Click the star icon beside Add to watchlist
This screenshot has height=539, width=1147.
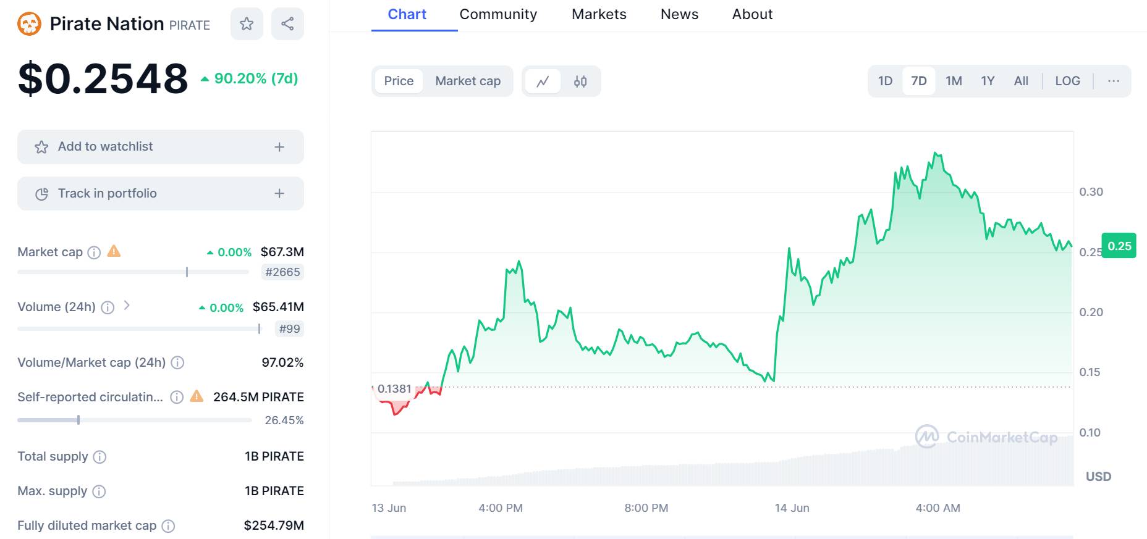[41, 147]
